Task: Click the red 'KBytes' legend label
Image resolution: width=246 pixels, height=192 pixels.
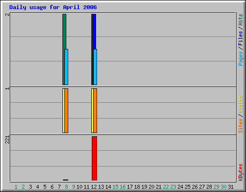Action: (x=240, y=172)
